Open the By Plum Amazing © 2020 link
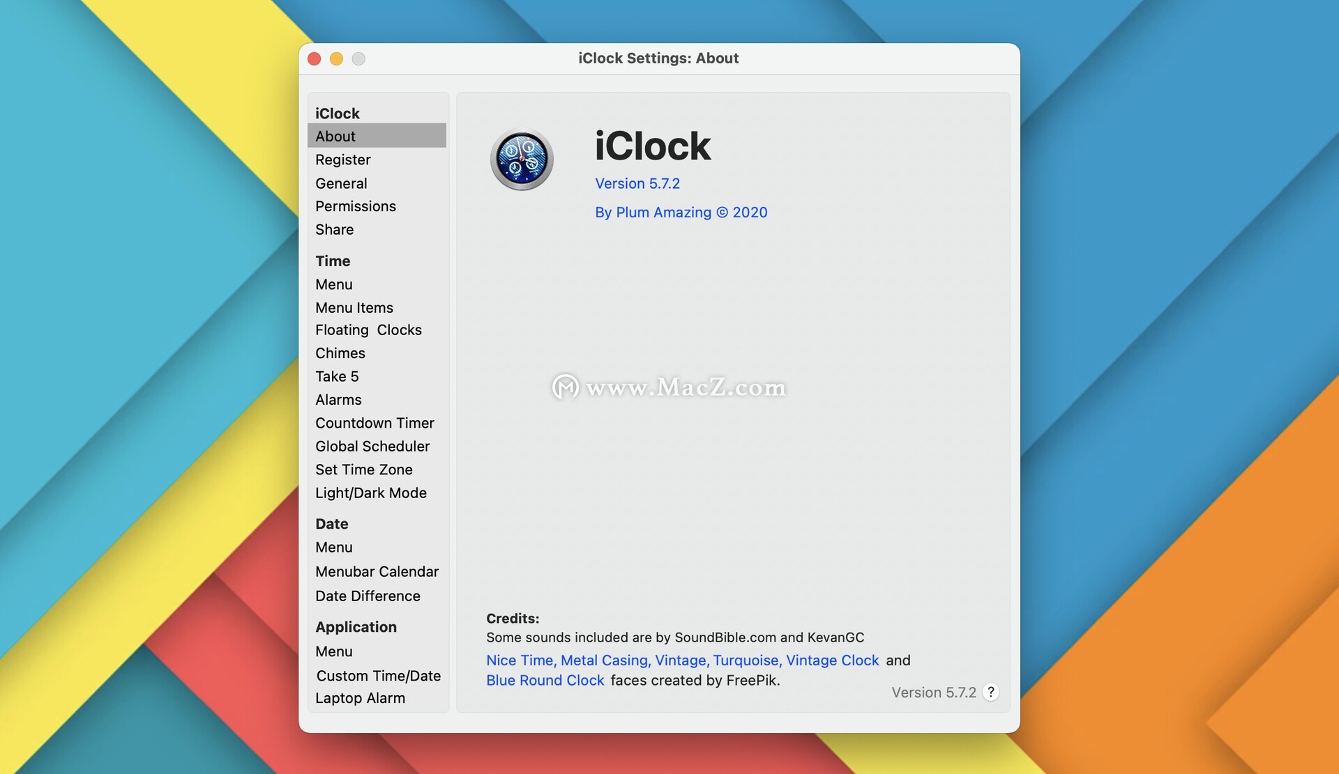Viewport: 1339px width, 774px height. pos(681,212)
